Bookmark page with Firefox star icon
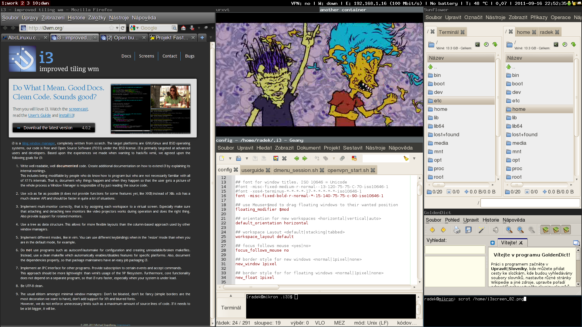 click(x=112, y=28)
